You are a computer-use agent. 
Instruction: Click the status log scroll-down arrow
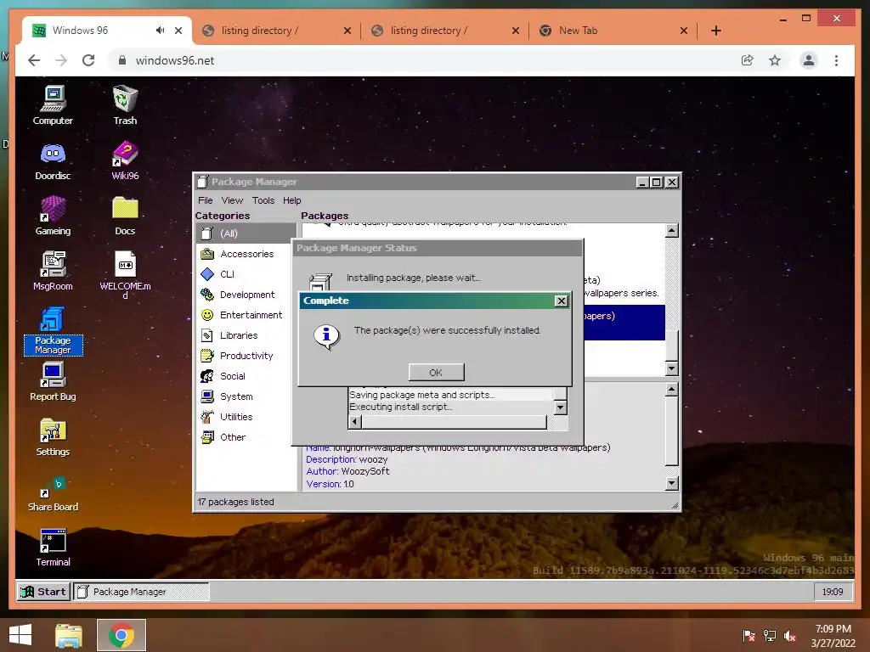pyautogui.click(x=561, y=408)
